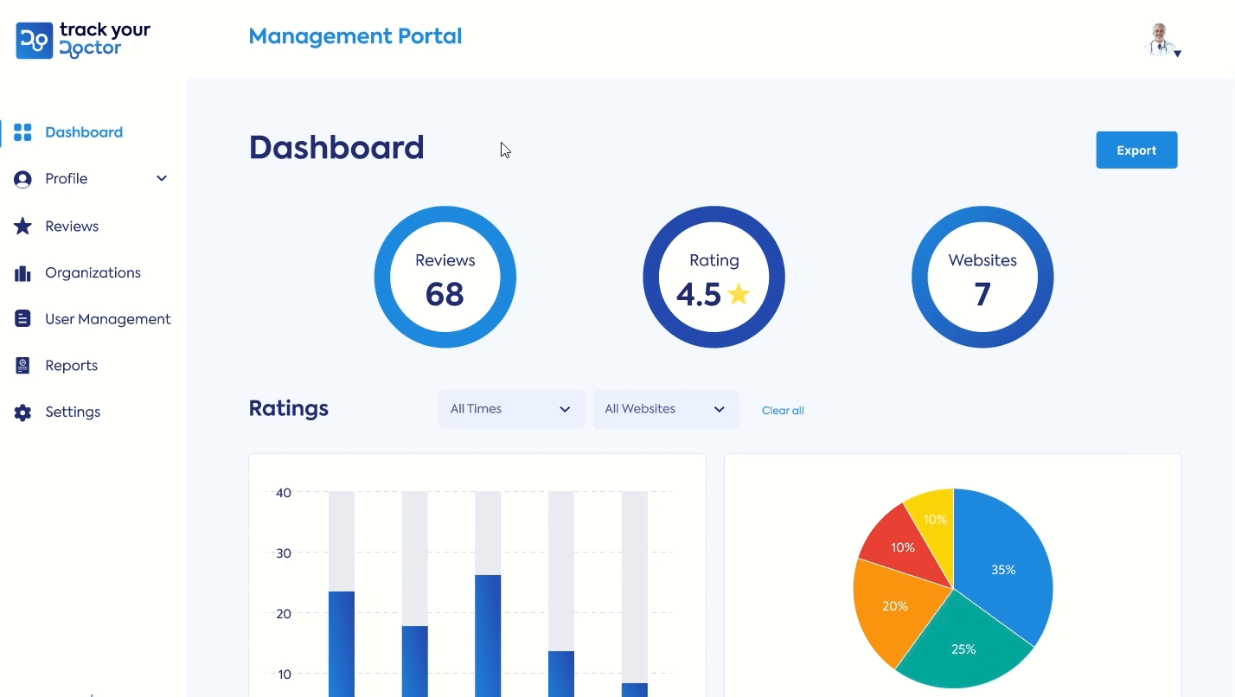Click the Ratings section heading
The width and height of the screenshot is (1235, 697).
coord(289,408)
